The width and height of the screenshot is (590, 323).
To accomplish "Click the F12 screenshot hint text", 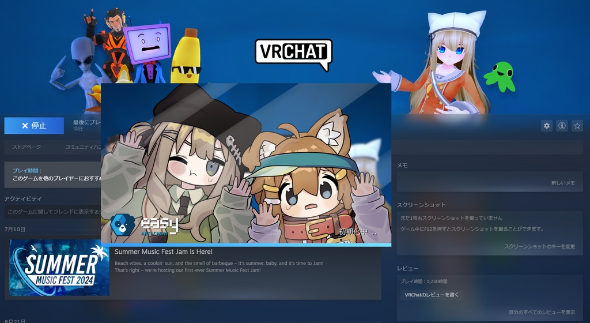I will 472,229.
